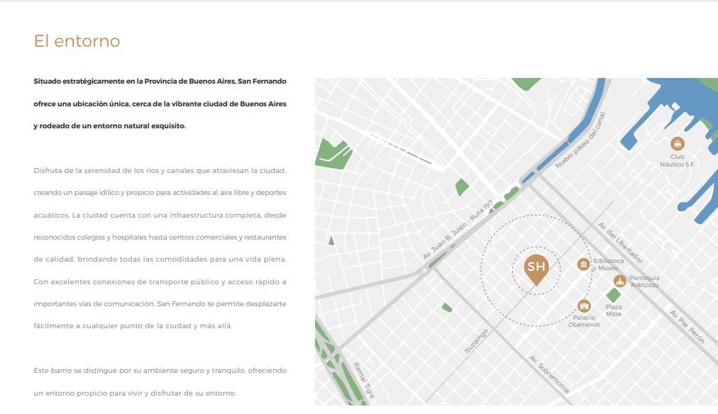Select the Parroquia Aránzazu church icon
The image size is (718, 414).
click(620, 281)
